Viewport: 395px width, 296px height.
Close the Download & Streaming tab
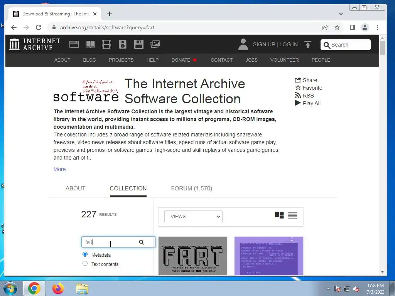[x=95, y=14]
